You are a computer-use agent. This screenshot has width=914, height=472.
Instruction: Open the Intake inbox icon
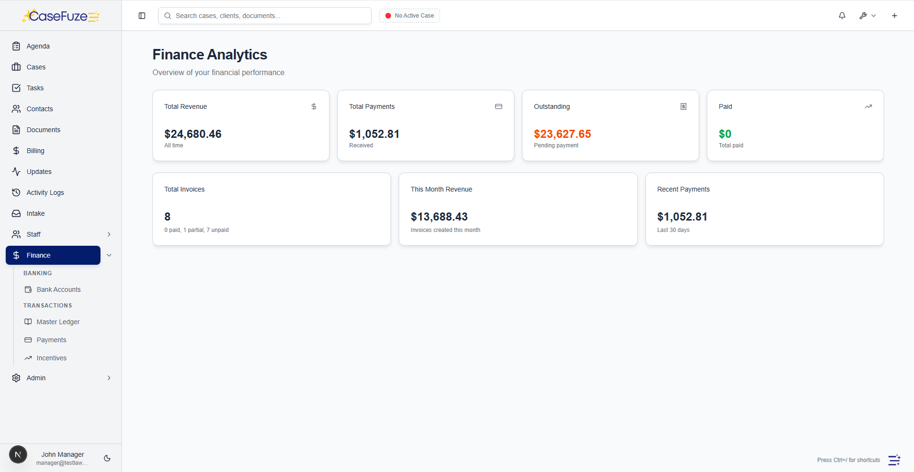(17, 213)
